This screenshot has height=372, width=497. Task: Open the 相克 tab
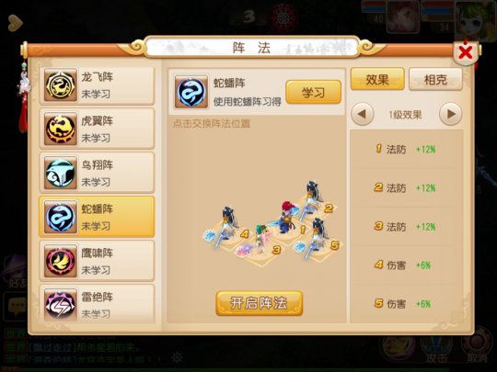tap(435, 79)
